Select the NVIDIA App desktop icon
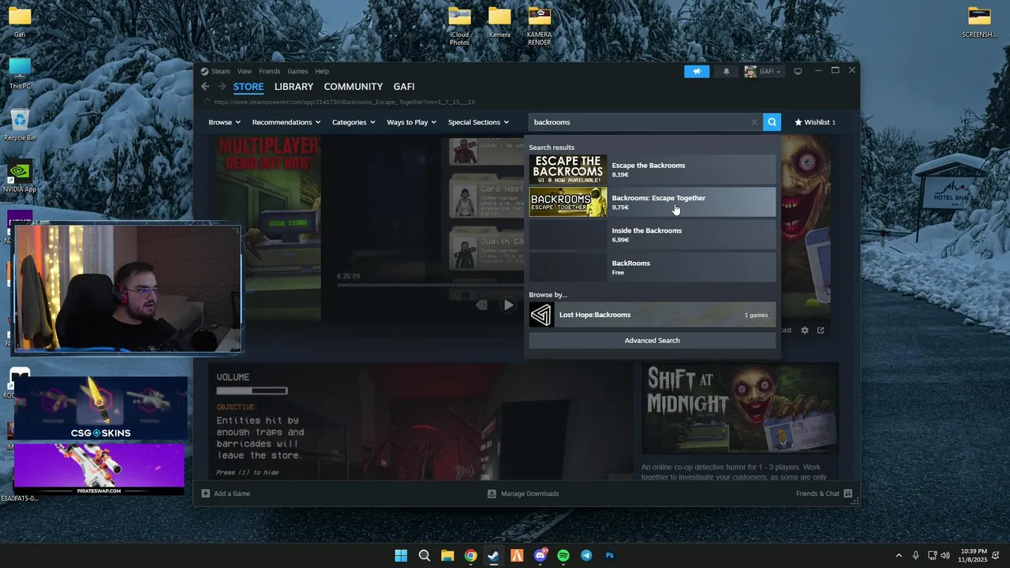1010x568 pixels. tap(20, 177)
